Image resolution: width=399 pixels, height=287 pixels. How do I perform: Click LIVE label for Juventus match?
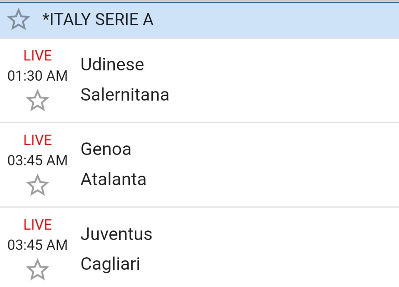pyautogui.click(x=38, y=225)
